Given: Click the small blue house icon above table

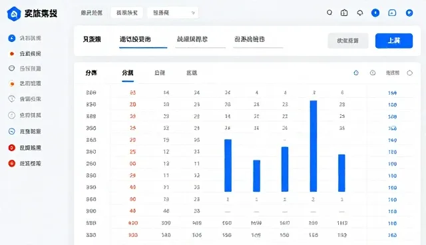Looking at the screenshot, I should (356, 73).
